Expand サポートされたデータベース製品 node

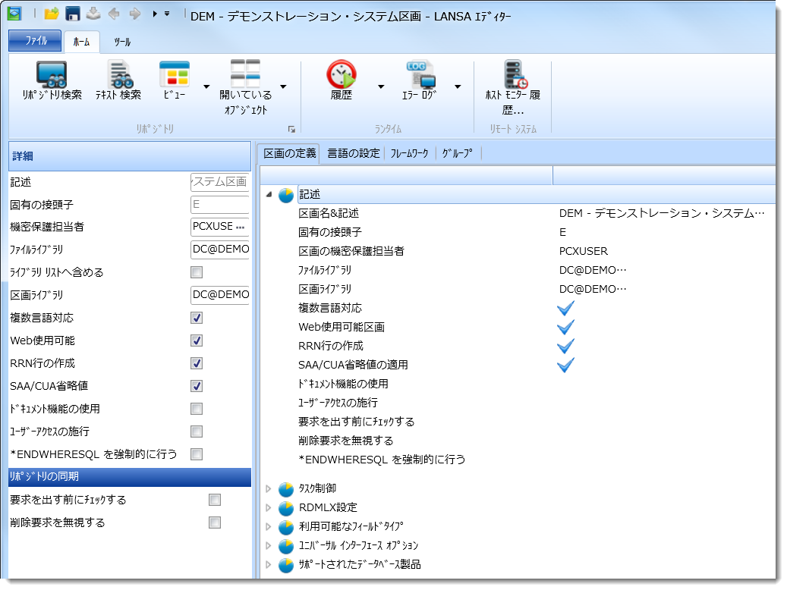(269, 564)
